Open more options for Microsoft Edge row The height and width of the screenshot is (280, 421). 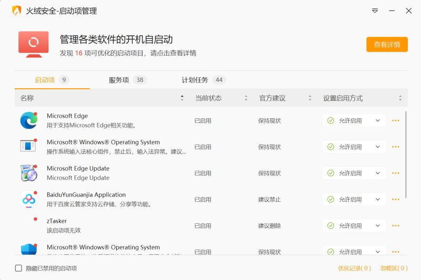point(396,121)
